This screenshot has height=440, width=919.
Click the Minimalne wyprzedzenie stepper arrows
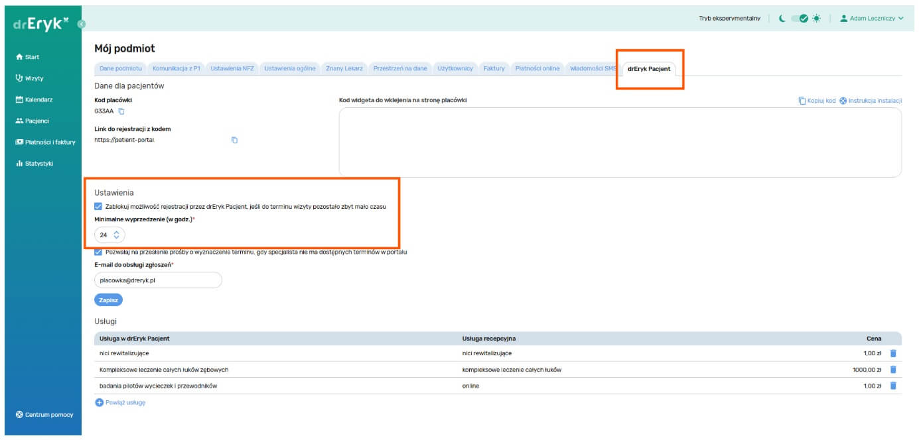(x=117, y=235)
